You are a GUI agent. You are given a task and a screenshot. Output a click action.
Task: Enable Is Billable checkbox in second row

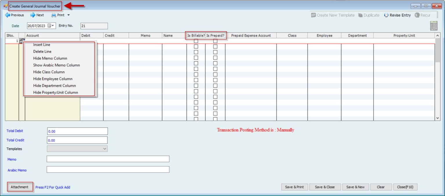click(196, 46)
